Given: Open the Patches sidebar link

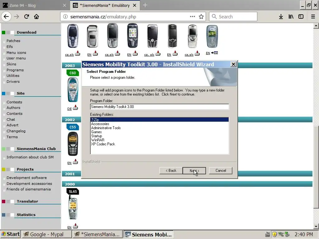Looking at the screenshot, I should coord(13,41).
